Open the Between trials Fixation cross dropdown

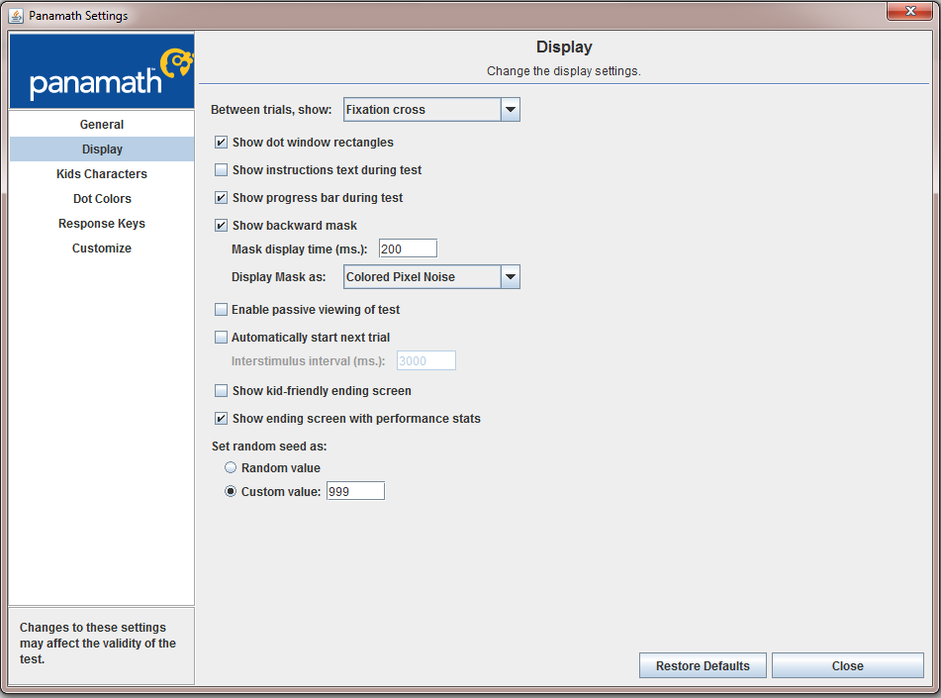[431, 109]
